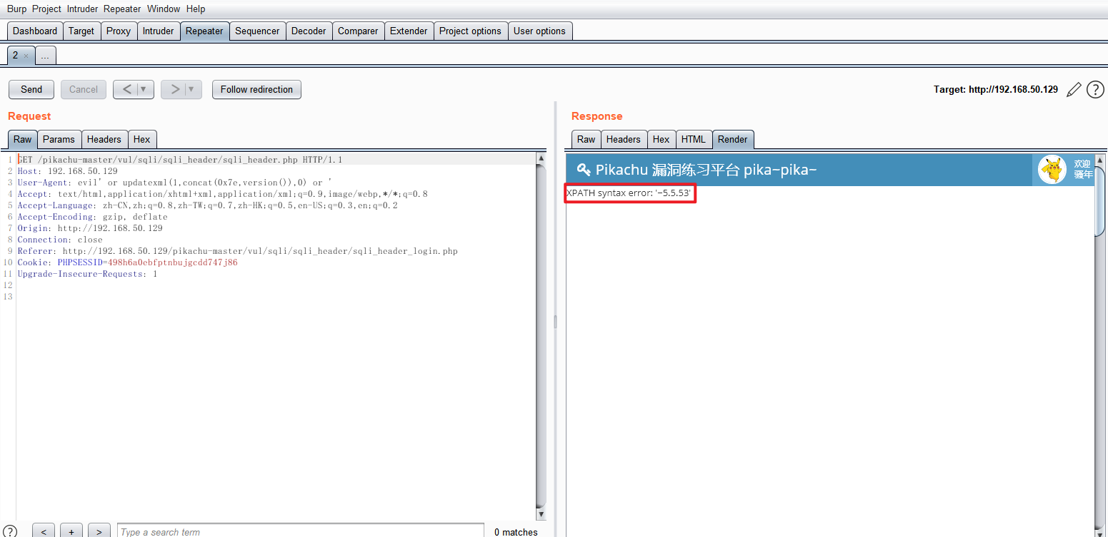Go to previous search match button
Image resolution: width=1108 pixels, height=537 pixels.
[44, 532]
